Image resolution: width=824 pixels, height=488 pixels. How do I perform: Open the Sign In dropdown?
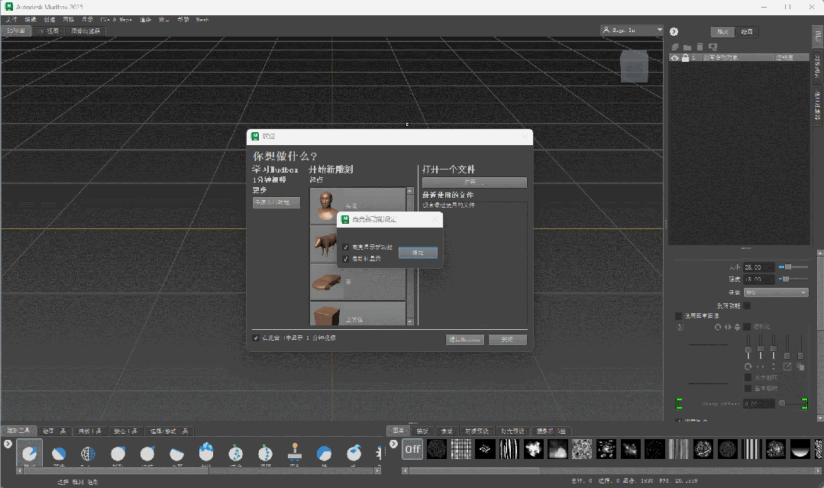pyautogui.click(x=632, y=31)
